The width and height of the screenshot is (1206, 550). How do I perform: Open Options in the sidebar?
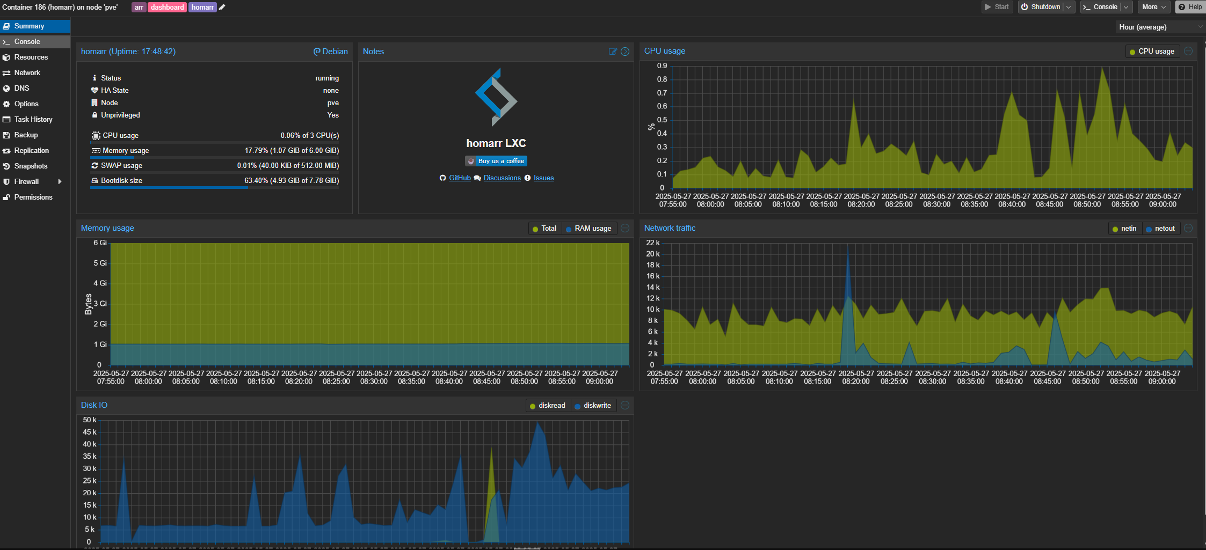coord(35,104)
